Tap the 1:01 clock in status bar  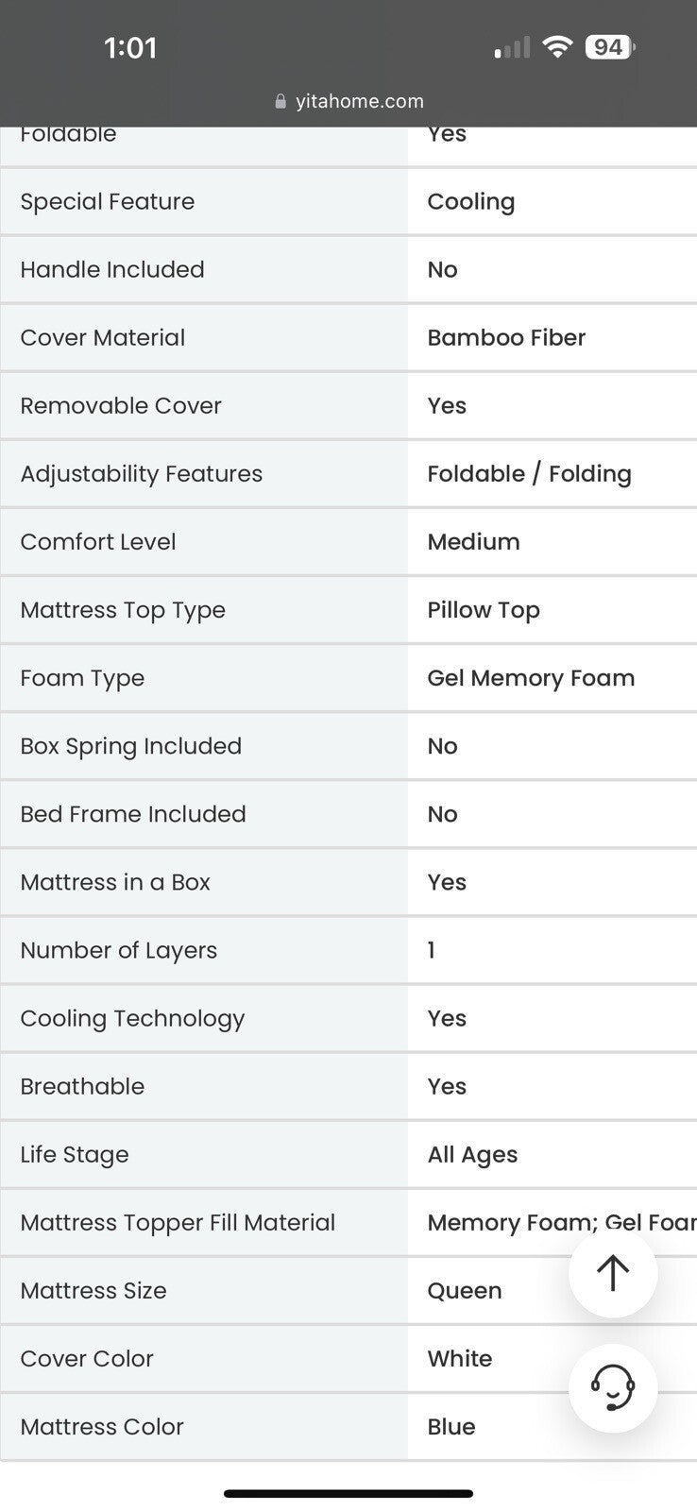pyautogui.click(x=130, y=48)
